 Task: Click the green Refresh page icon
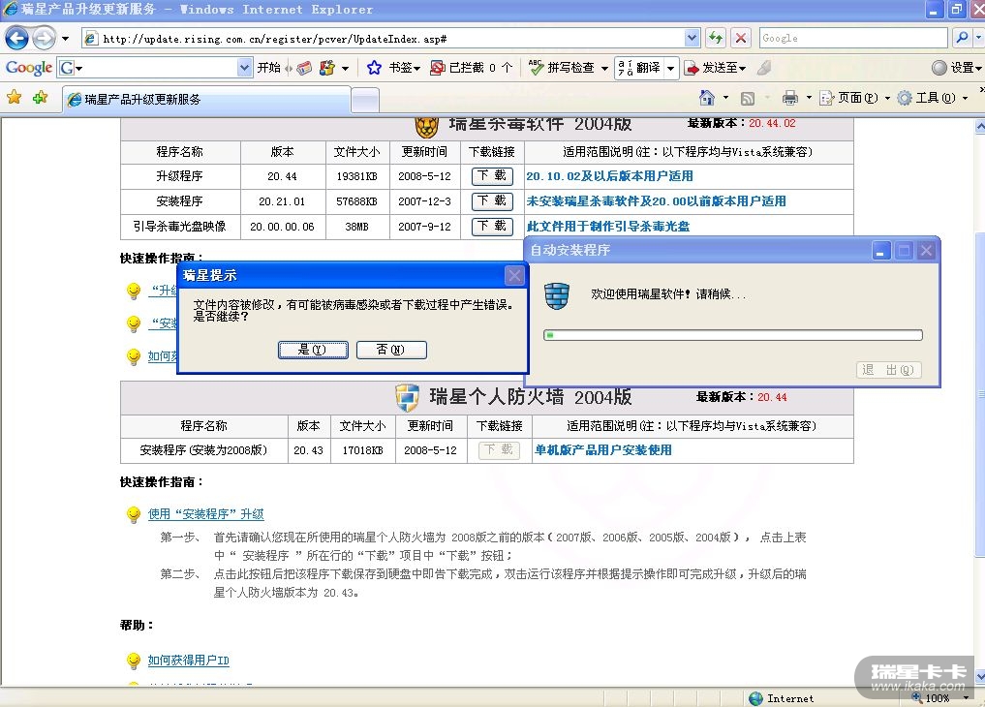pyautogui.click(x=716, y=39)
